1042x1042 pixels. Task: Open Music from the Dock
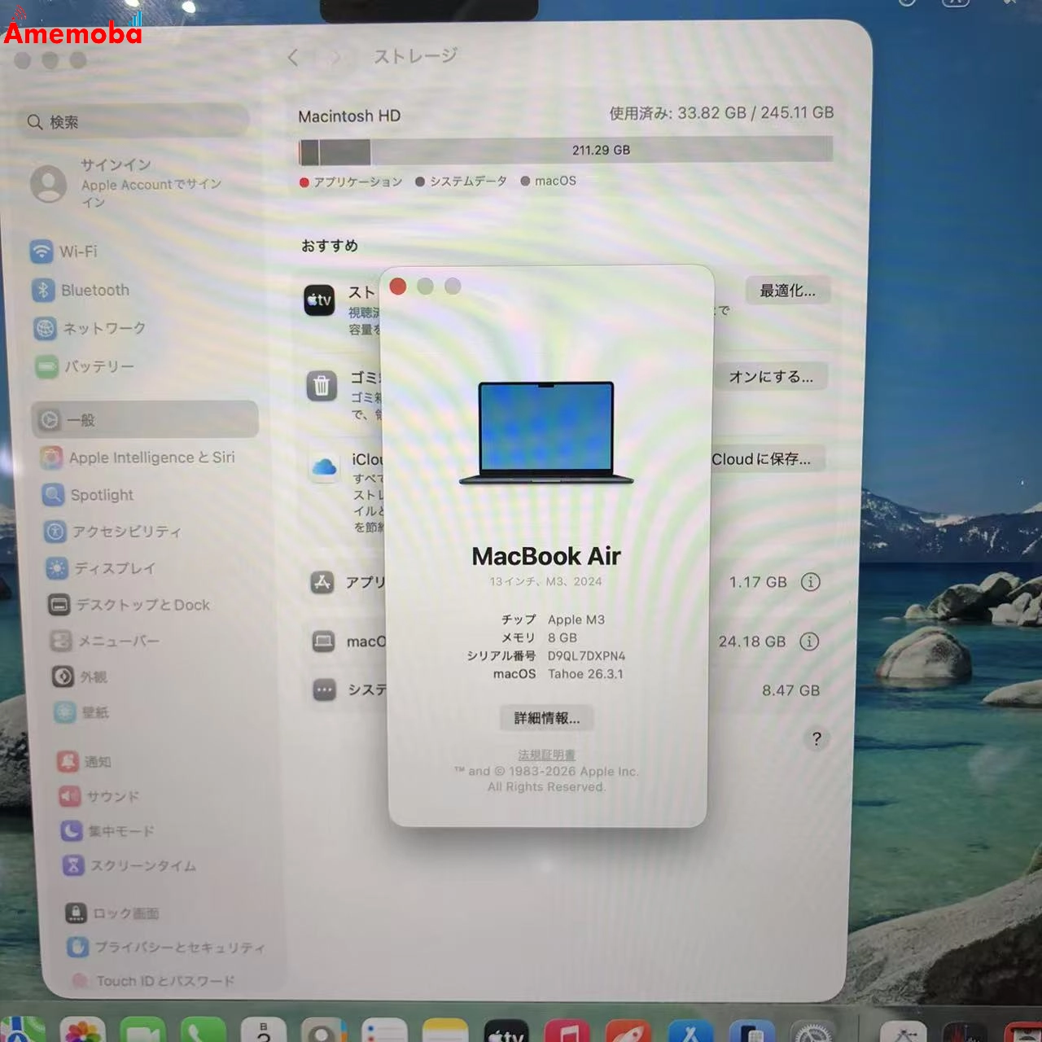click(x=567, y=1031)
